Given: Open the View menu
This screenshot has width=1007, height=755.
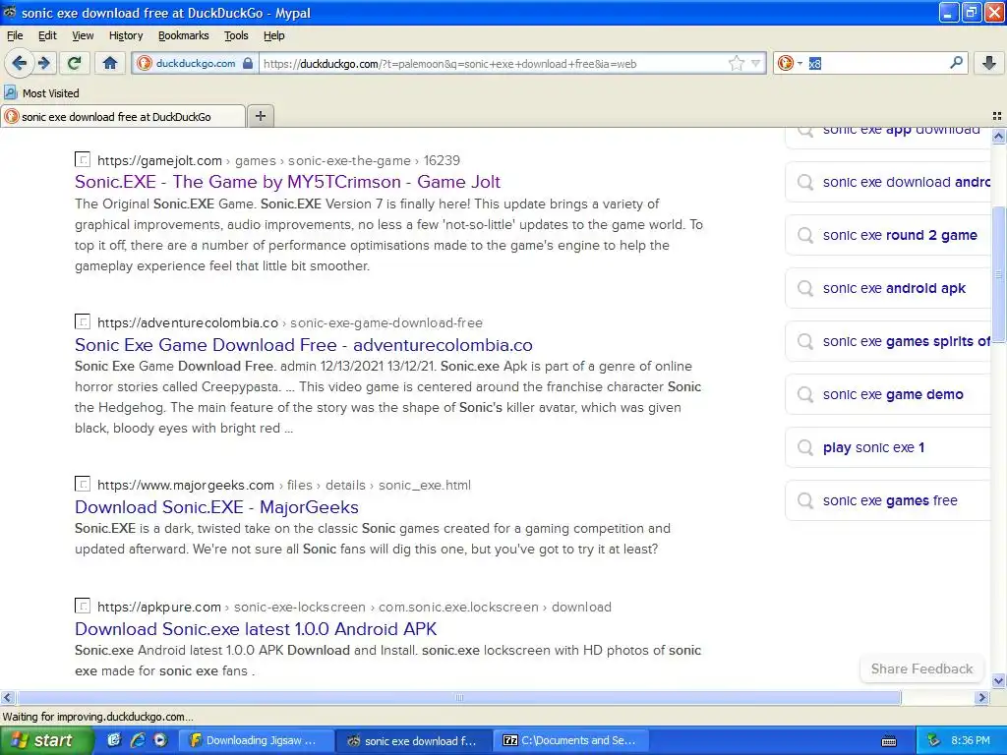Looking at the screenshot, I should pyautogui.click(x=83, y=36).
